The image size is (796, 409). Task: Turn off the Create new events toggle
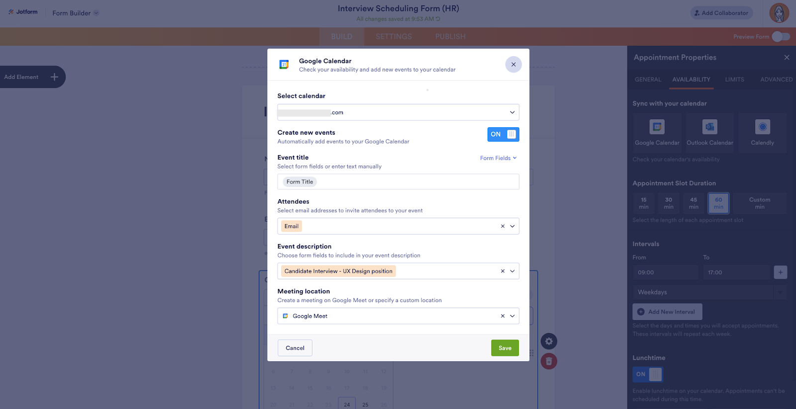click(503, 134)
